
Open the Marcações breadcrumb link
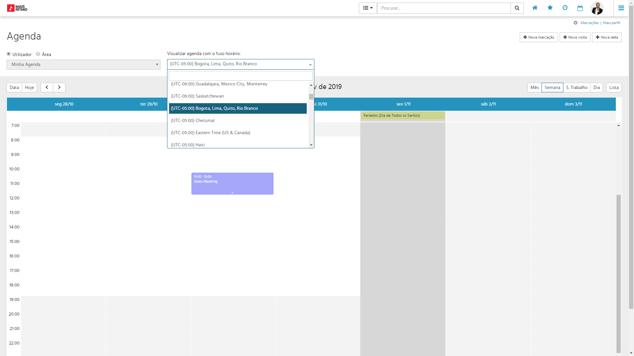point(589,23)
